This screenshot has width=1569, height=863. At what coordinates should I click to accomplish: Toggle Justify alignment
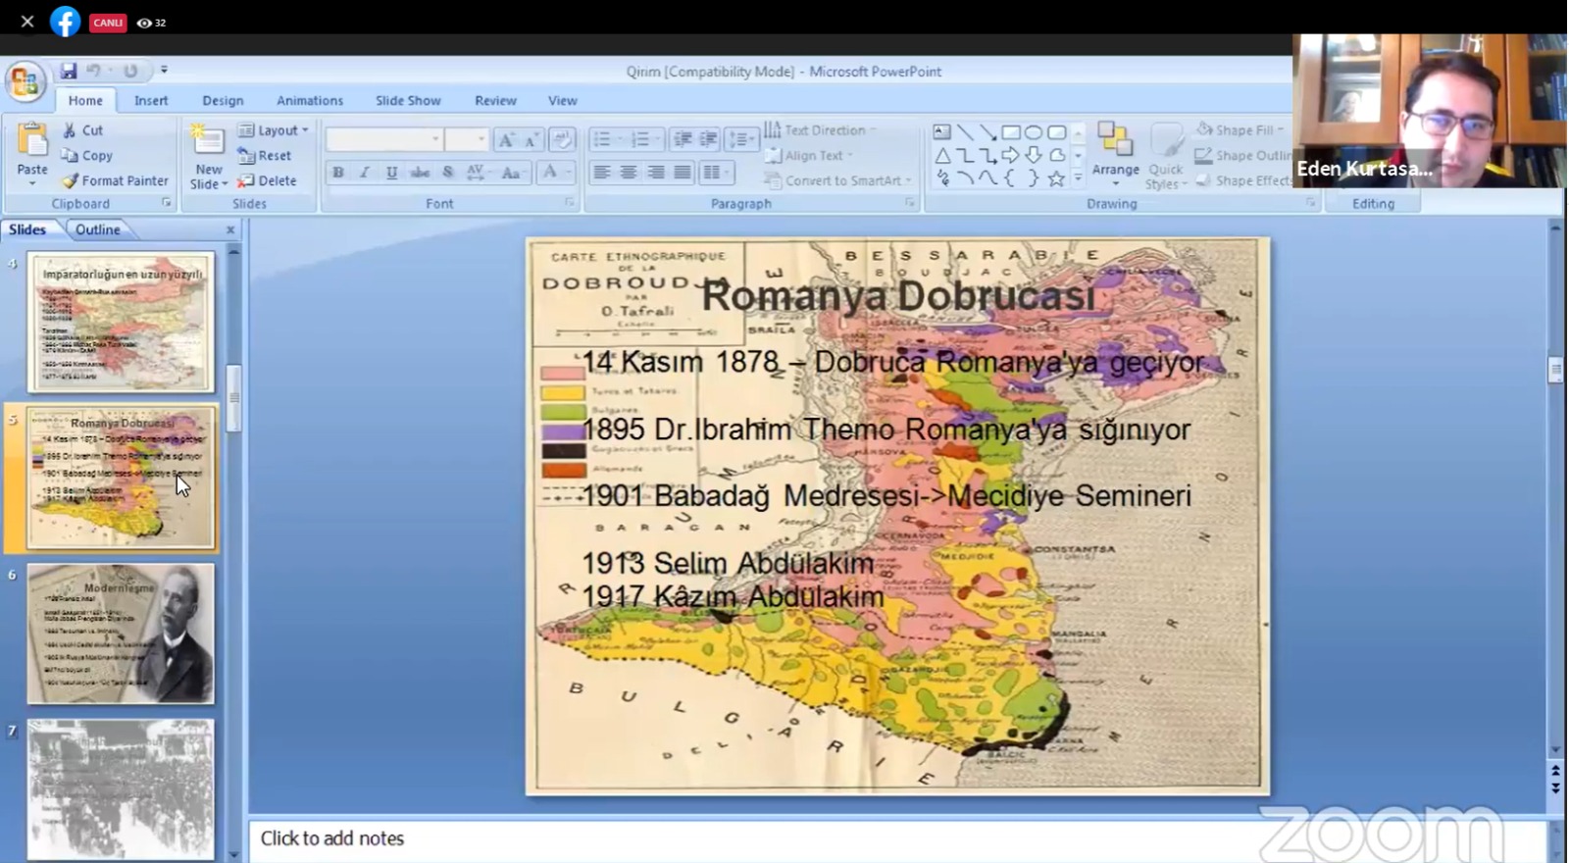coord(683,173)
